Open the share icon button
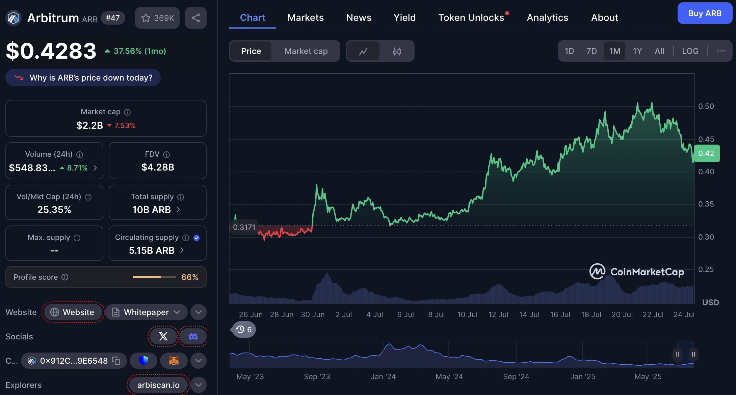Image resolution: width=736 pixels, height=395 pixels. point(196,18)
